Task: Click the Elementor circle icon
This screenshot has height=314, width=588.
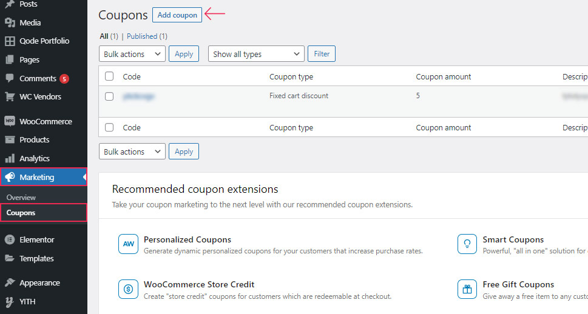Action: (10, 239)
